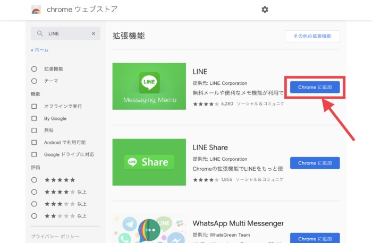Click 提供元: LINE Corporation under LINE
Screen dimensions: 372x243
pyautogui.click(x=220, y=83)
